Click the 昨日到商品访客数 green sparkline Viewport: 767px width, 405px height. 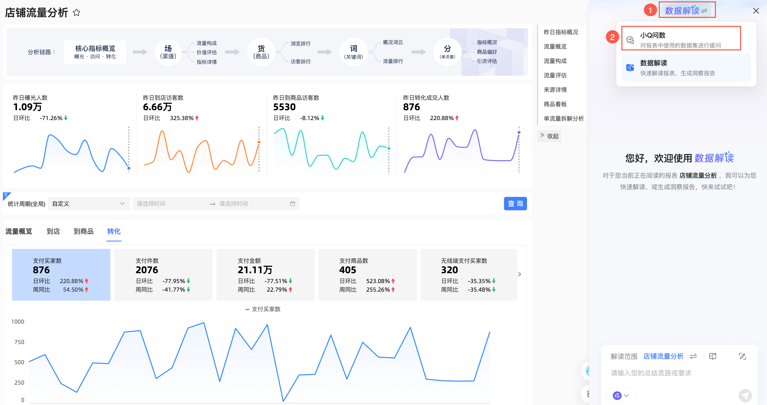(332, 150)
